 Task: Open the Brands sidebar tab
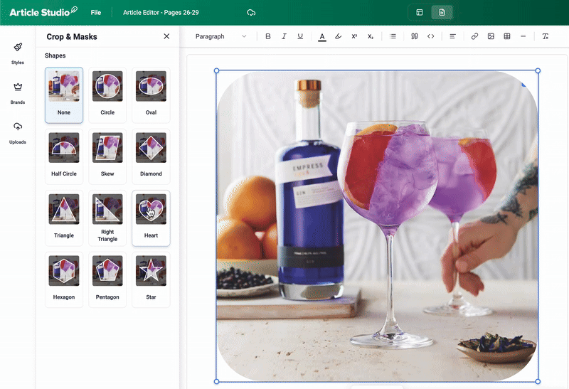tap(18, 92)
